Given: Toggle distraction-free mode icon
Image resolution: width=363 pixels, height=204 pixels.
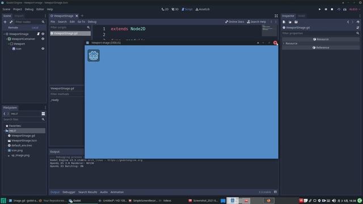Looking at the screenshot, I should click(276, 16).
